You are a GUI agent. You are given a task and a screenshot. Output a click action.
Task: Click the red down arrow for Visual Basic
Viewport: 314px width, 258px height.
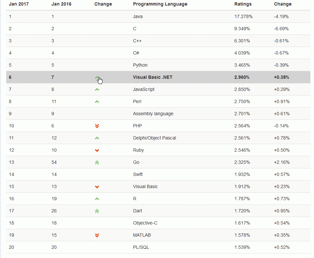pyautogui.click(x=97, y=187)
